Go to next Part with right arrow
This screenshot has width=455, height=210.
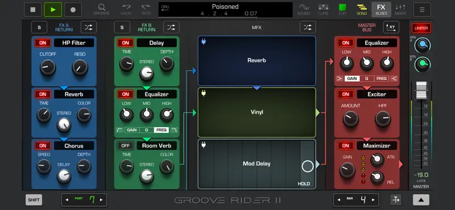[101, 200]
